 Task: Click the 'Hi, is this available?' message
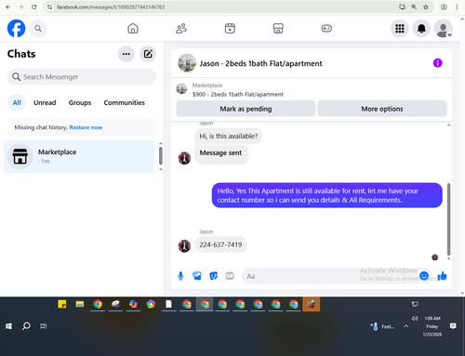click(229, 136)
